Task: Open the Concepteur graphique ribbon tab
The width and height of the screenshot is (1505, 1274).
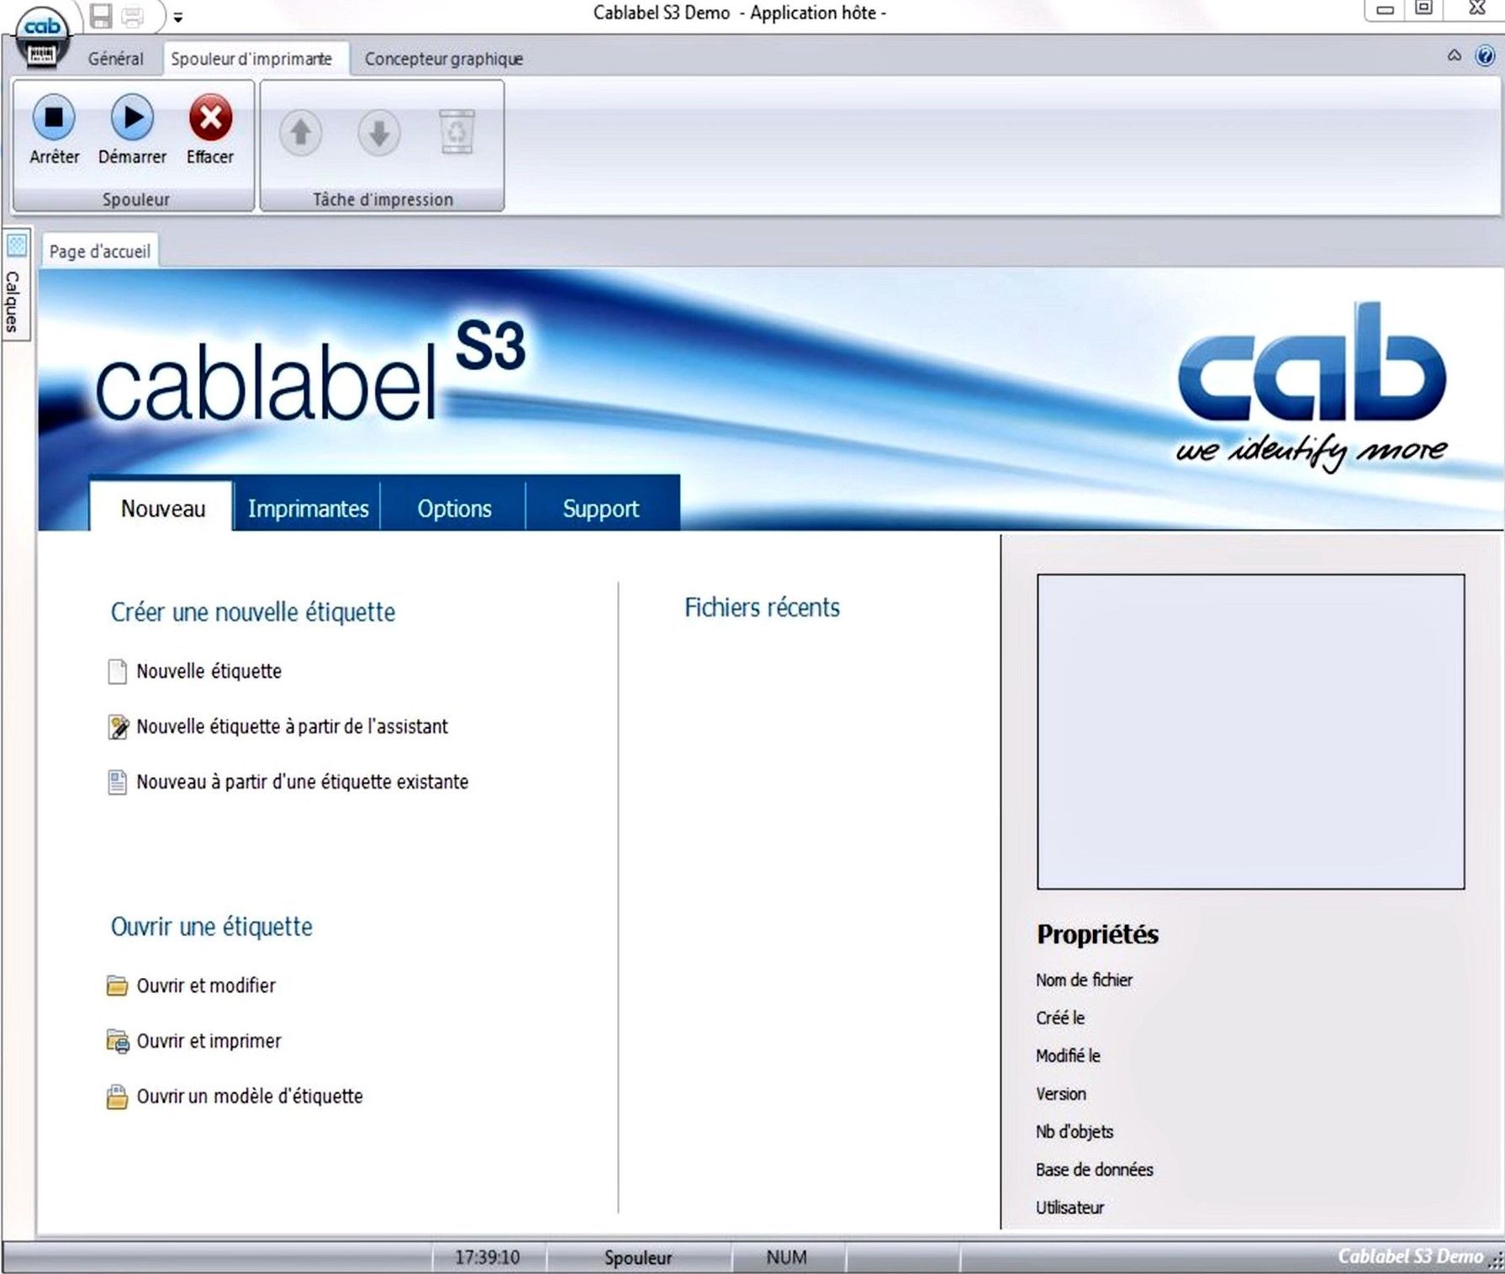Action: pyautogui.click(x=443, y=59)
